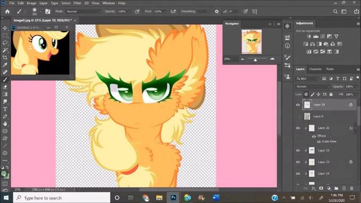Add a Black & White adjustment

click(319, 44)
